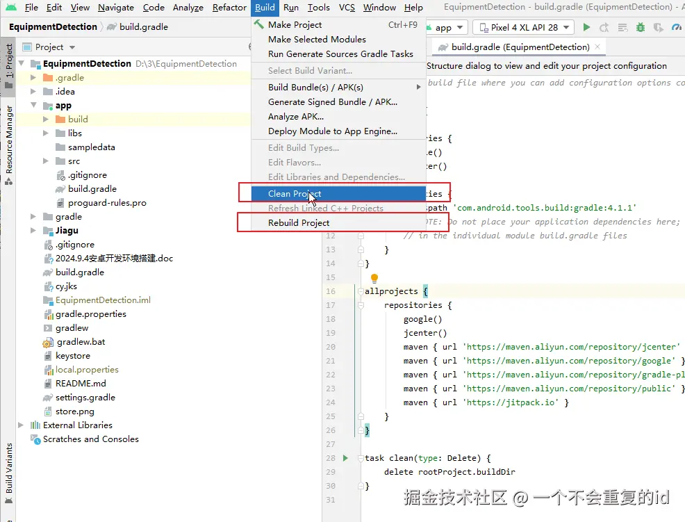This screenshot has width=685, height=522.
Task: Click the gradle.properties file icon
Action: click(x=48, y=314)
